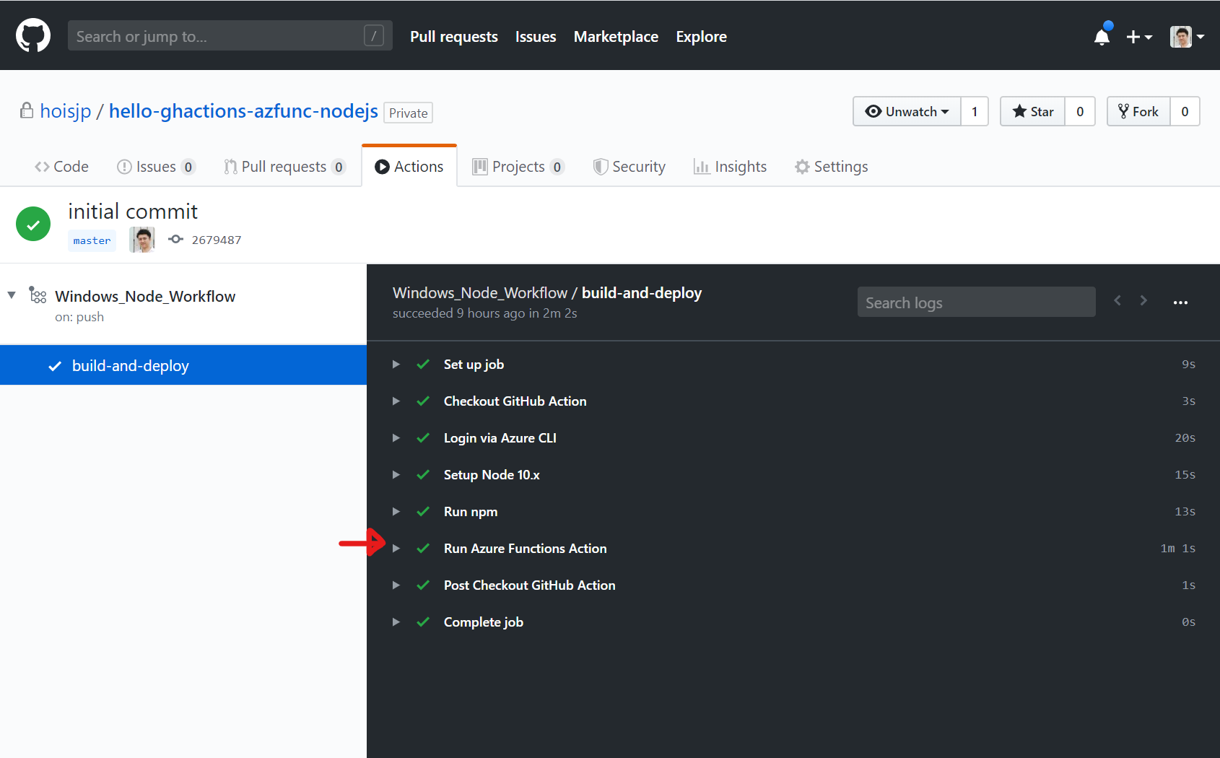The height and width of the screenshot is (758, 1220).
Task: Focus the Search logs field
Action: (x=976, y=302)
